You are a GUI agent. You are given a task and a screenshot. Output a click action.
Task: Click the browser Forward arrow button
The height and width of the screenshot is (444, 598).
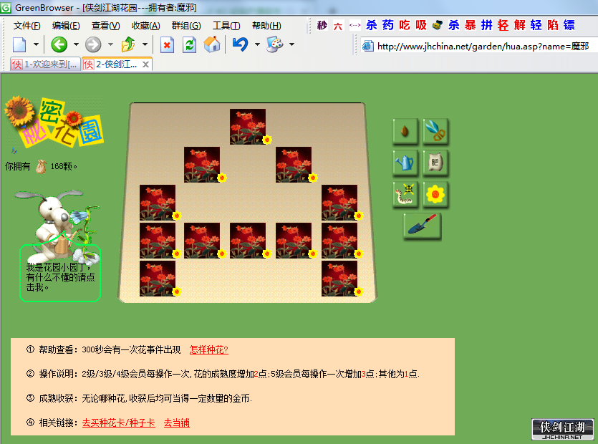tap(93, 44)
